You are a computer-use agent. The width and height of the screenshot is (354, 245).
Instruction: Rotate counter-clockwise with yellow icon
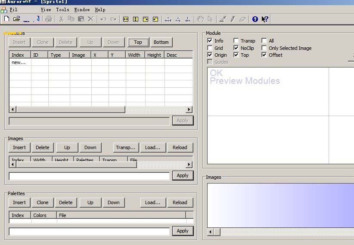155,19
